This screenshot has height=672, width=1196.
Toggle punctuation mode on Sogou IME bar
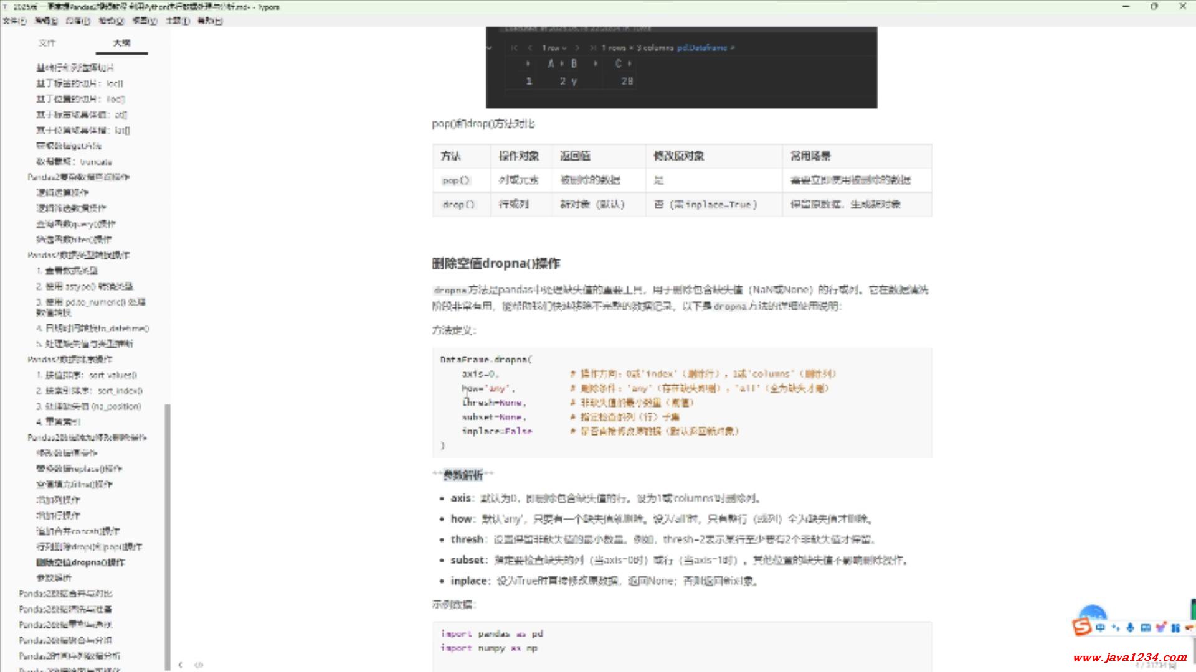click(x=1115, y=628)
